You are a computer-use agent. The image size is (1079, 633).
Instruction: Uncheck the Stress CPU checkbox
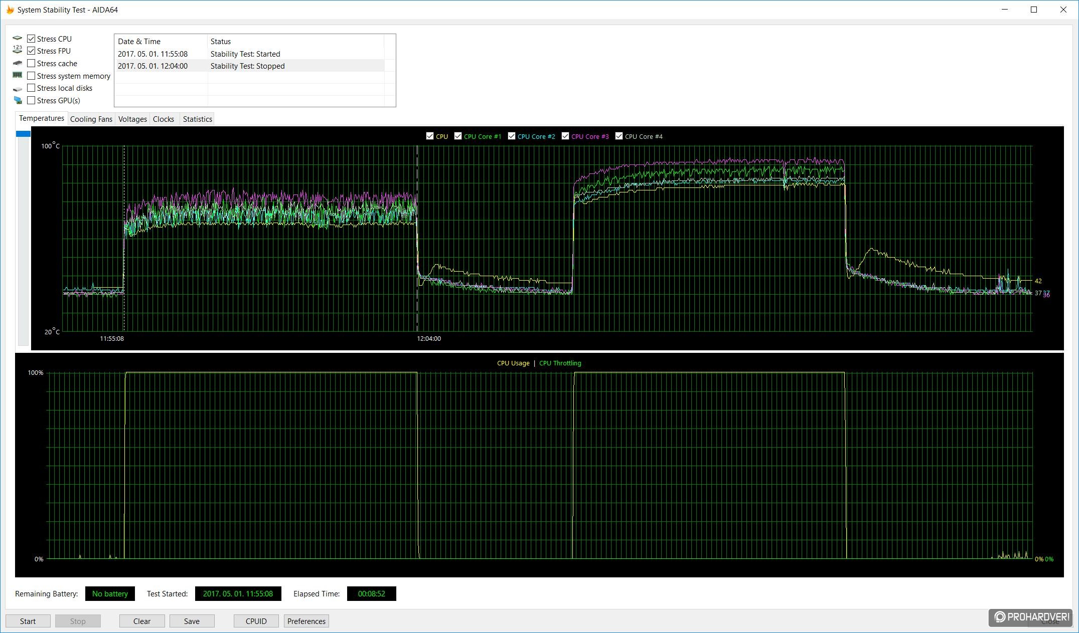[x=31, y=39]
